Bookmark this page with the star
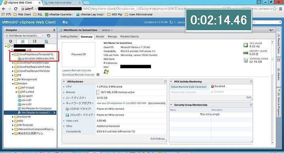The image size is (284, 153). coord(275,9)
